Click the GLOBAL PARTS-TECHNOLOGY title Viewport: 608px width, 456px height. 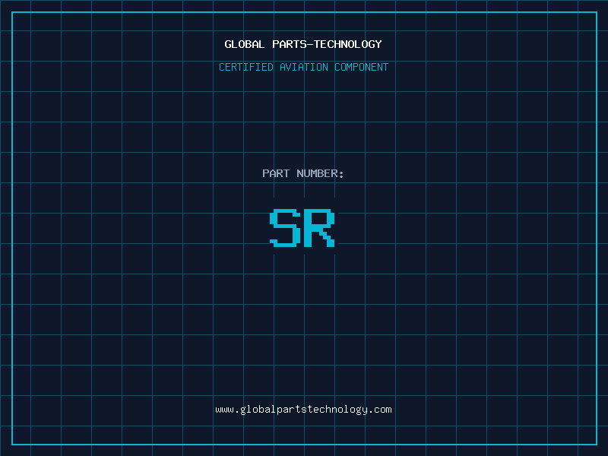coord(303,44)
